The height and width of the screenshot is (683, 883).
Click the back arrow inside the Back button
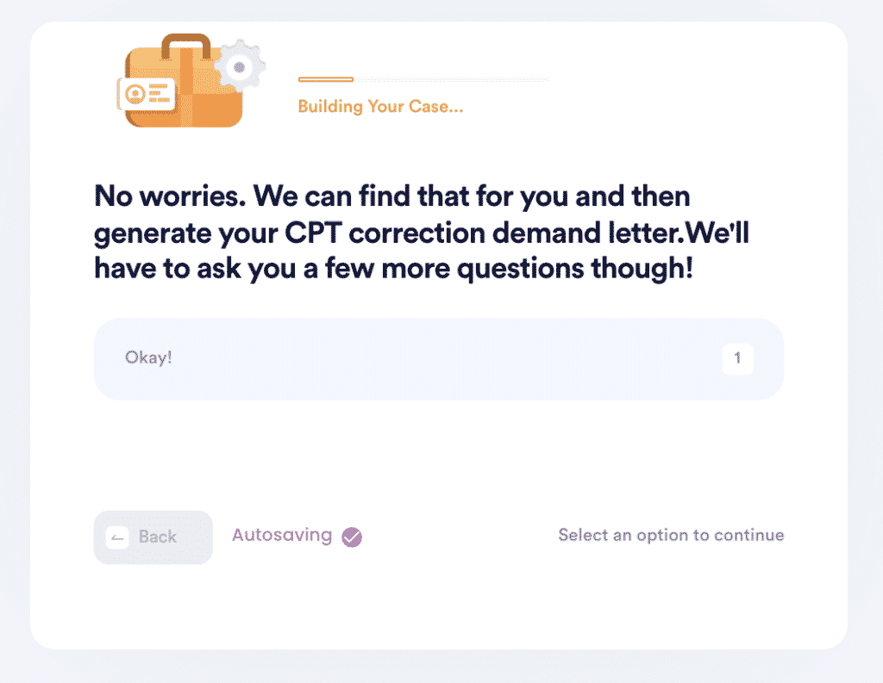pos(118,537)
